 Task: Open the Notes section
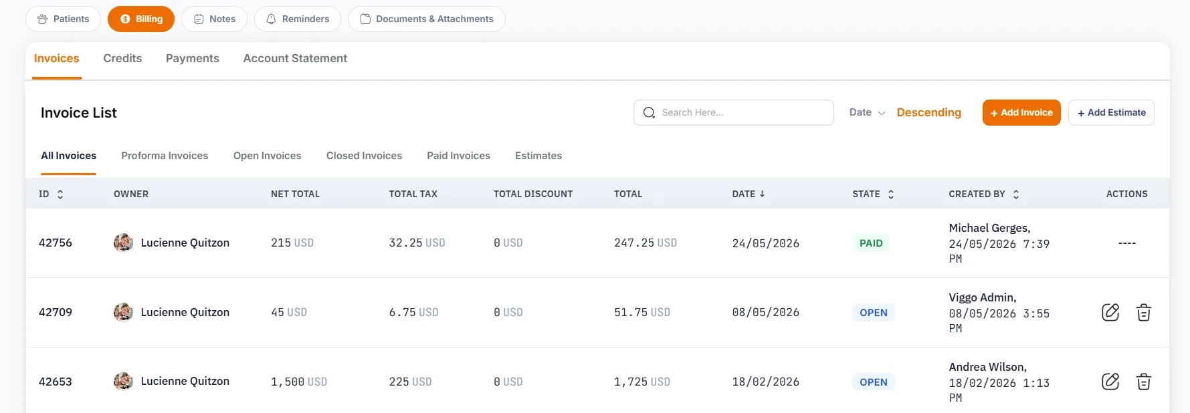pos(214,19)
